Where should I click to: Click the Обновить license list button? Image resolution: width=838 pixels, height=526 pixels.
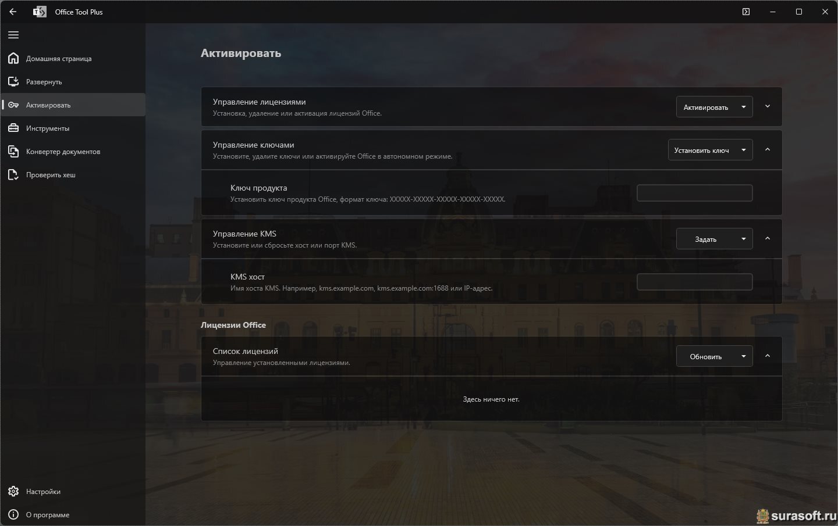click(705, 356)
